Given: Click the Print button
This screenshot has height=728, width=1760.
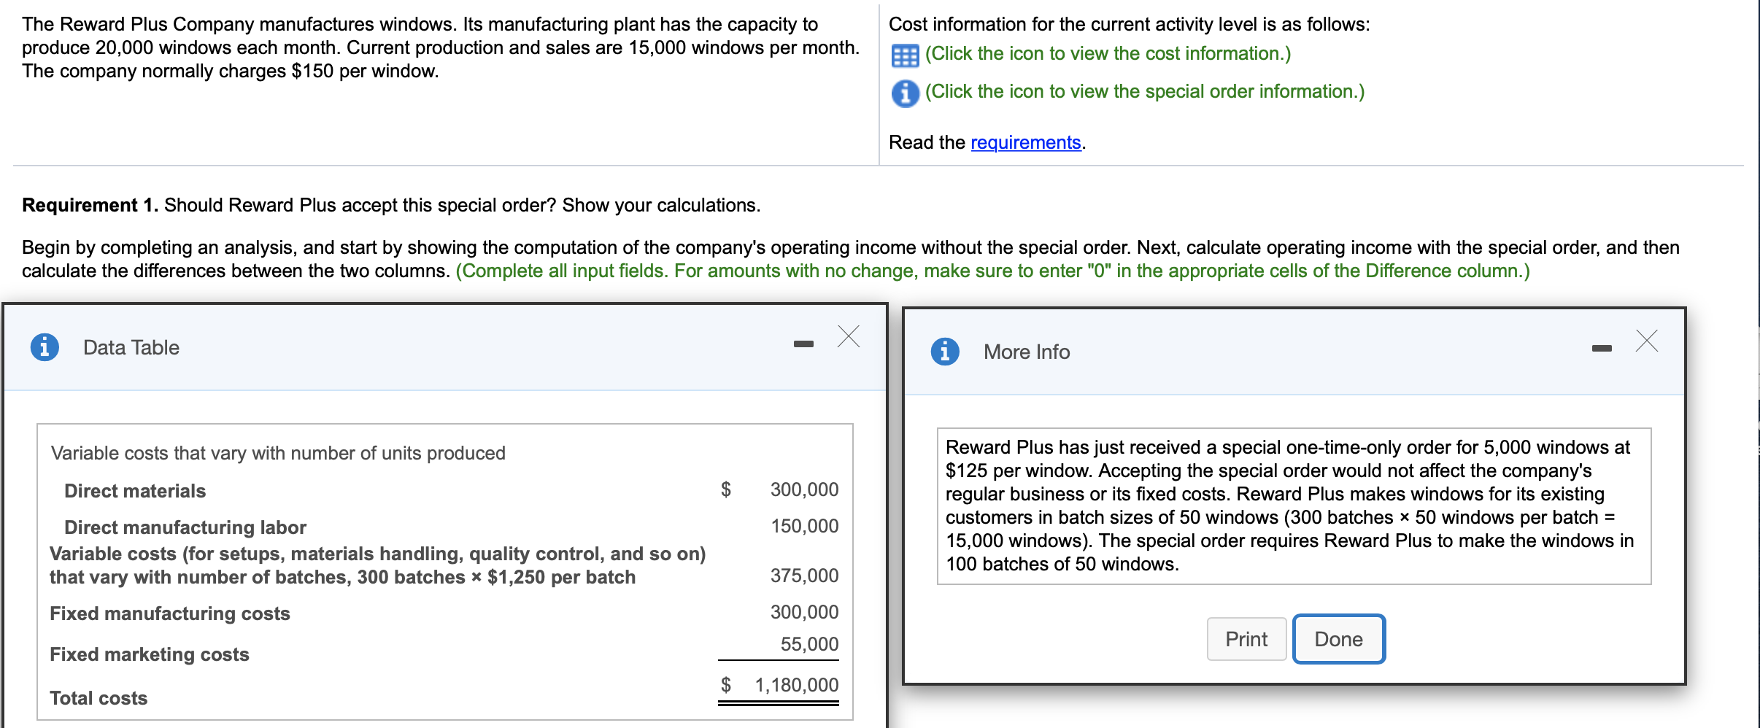Looking at the screenshot, I should [1247, 639].
